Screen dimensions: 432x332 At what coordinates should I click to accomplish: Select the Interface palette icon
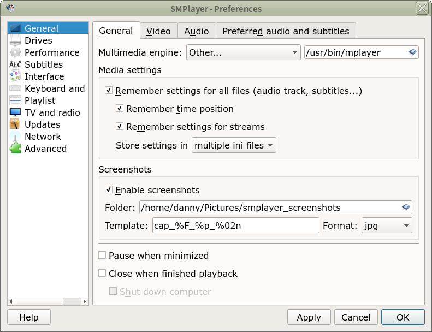pos(15,76)
